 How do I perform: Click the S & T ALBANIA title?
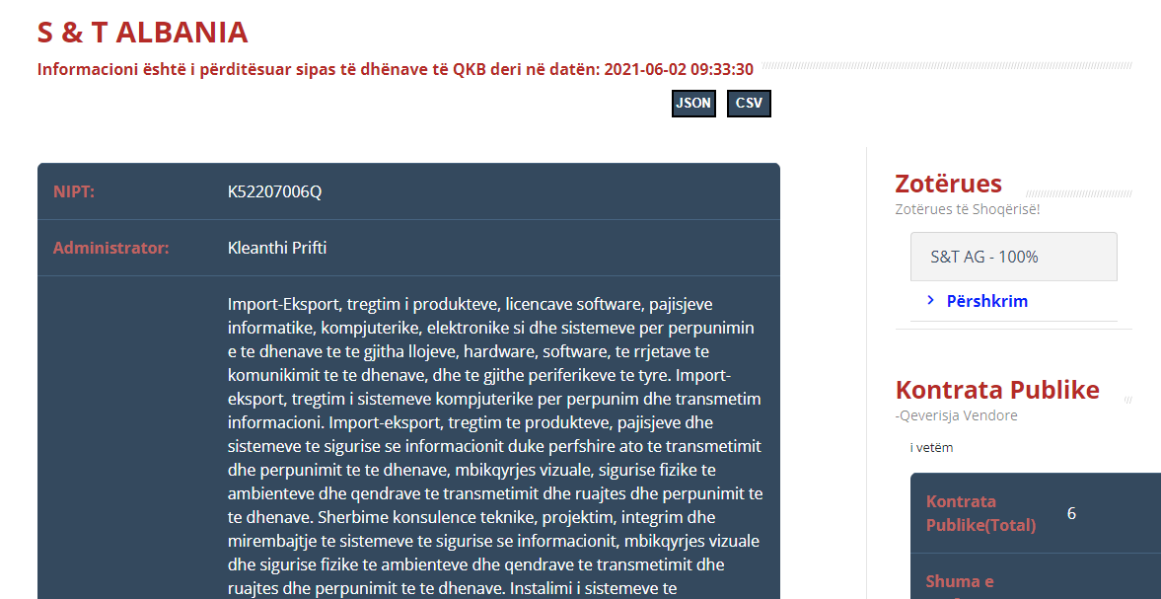click(x=143, y=32)
